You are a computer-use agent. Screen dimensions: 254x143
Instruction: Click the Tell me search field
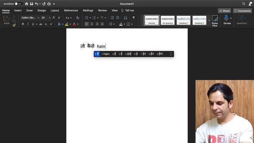(x=128, y=10)
